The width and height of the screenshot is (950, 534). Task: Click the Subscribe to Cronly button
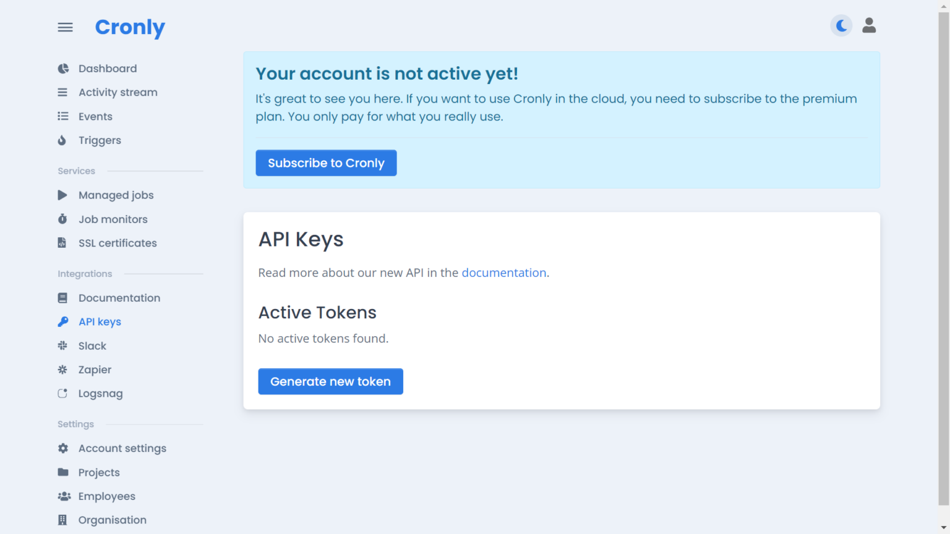pos(326,163)
